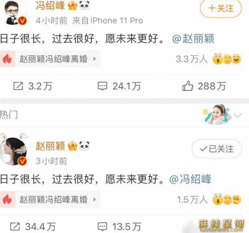Open flame hot-topic icon in 冯绍峰's post
This screenshot has width=249, height=233.
pyautogui.click(x=7, y=59)
